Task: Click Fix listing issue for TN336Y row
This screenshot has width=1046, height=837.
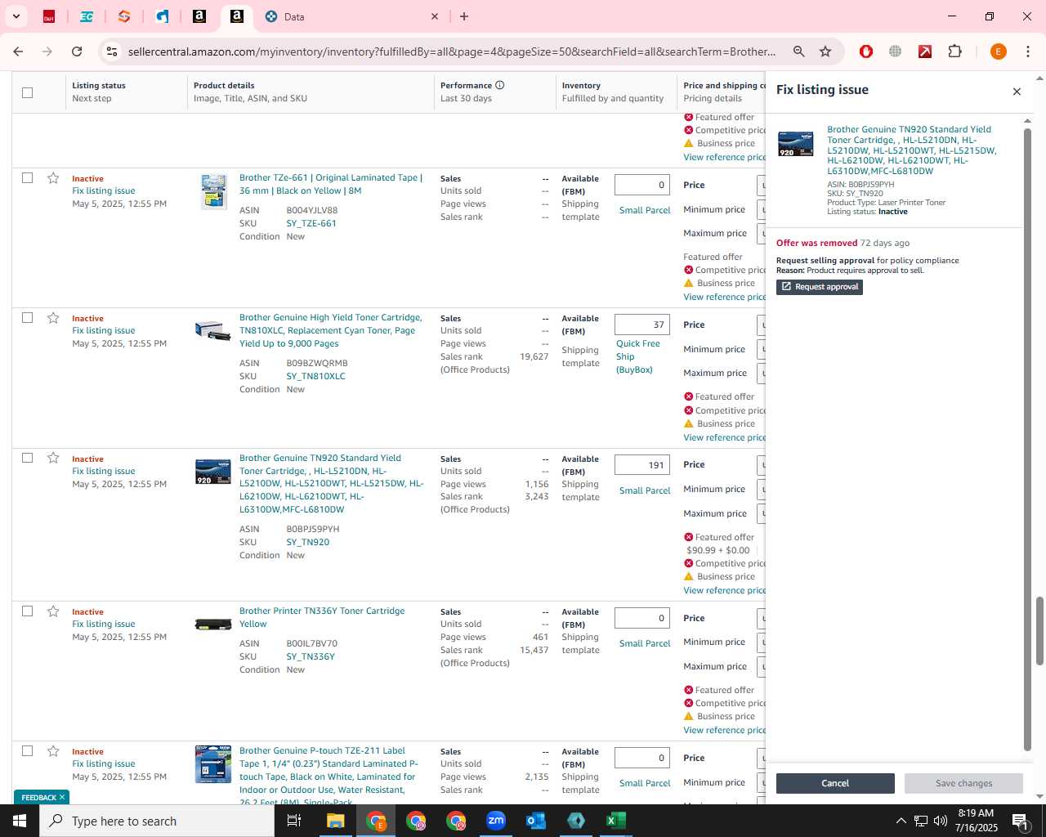Action: point(103,624)
